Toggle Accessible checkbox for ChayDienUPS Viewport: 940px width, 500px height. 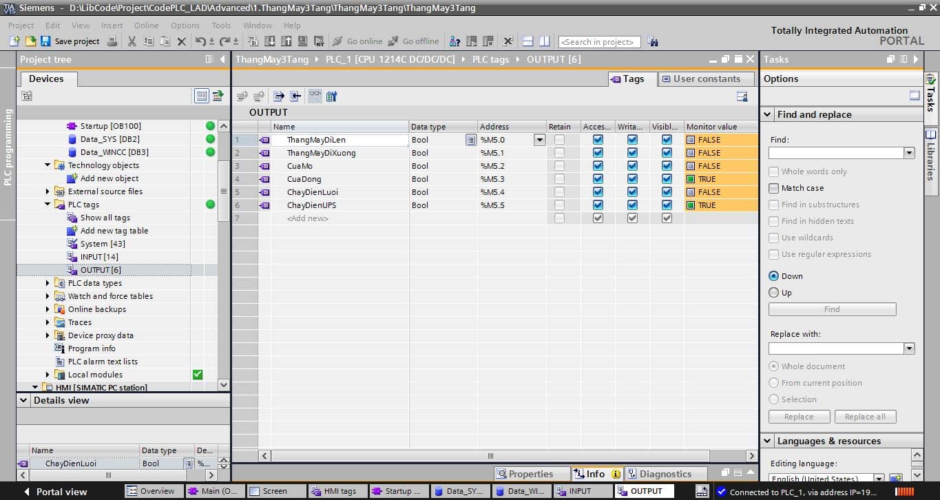tap(598, 205)
